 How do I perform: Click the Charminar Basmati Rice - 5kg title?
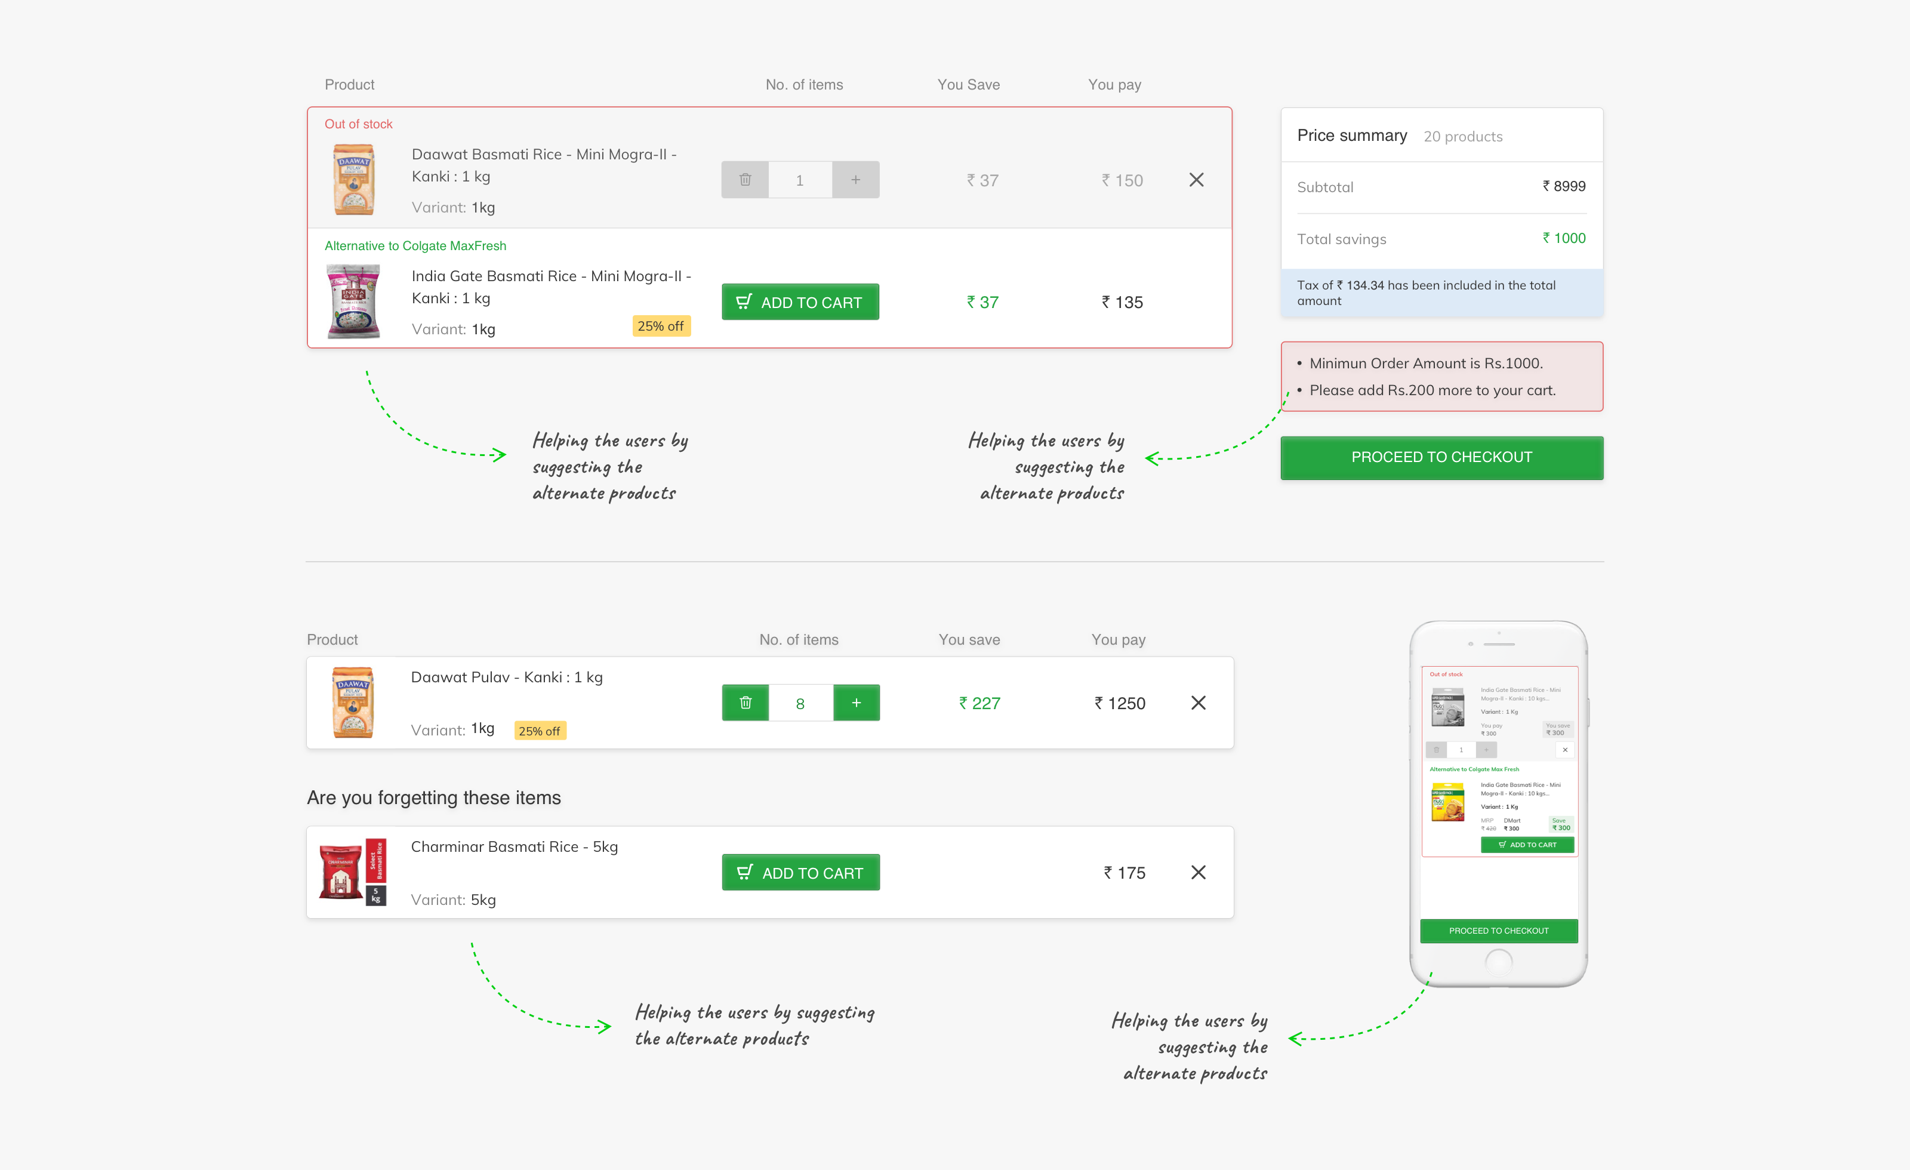pos(514,846)
